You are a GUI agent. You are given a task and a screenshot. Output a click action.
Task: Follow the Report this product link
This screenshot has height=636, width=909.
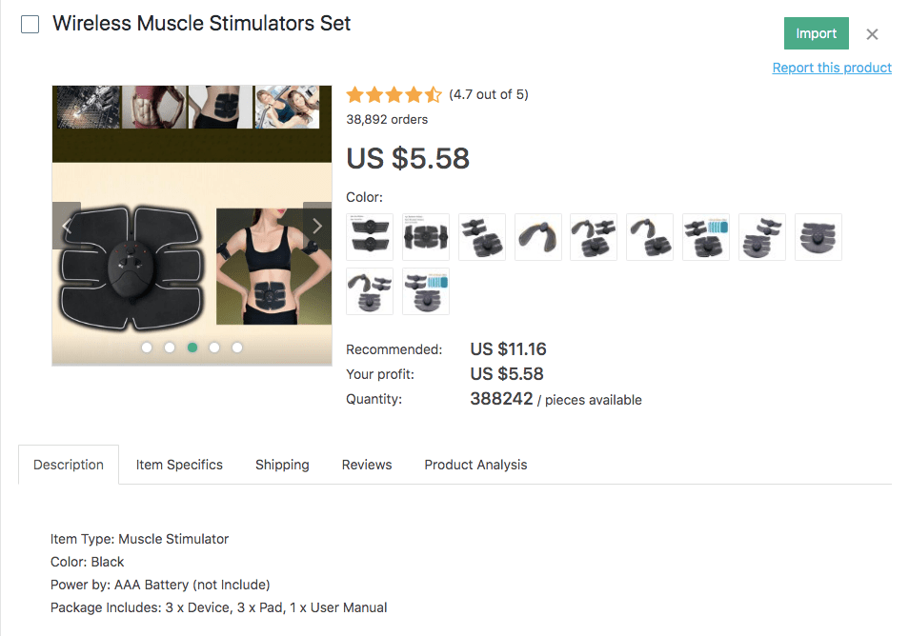[832, 68]
